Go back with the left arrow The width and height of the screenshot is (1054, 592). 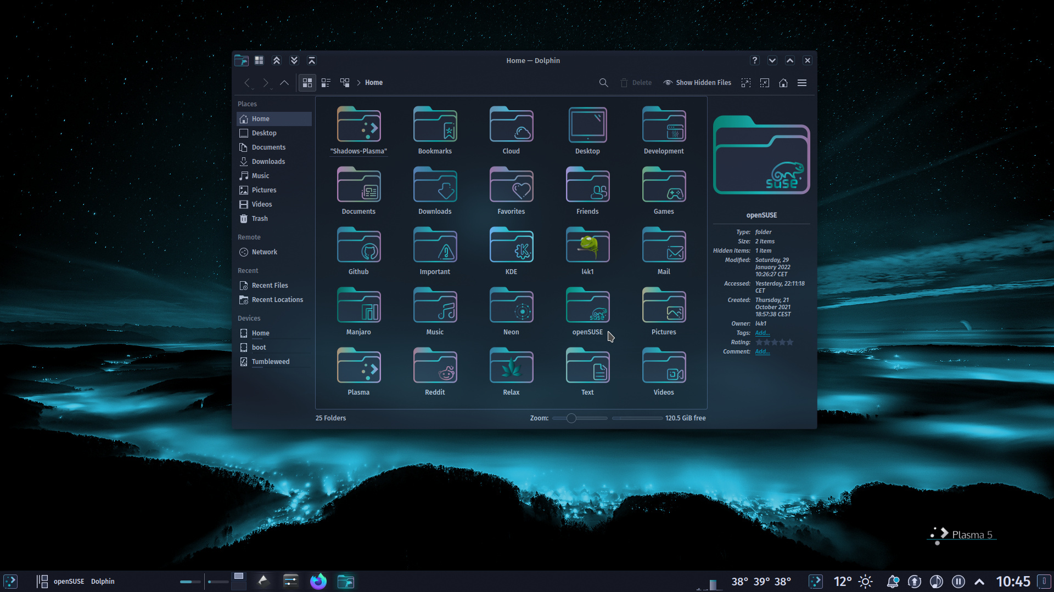248,83
